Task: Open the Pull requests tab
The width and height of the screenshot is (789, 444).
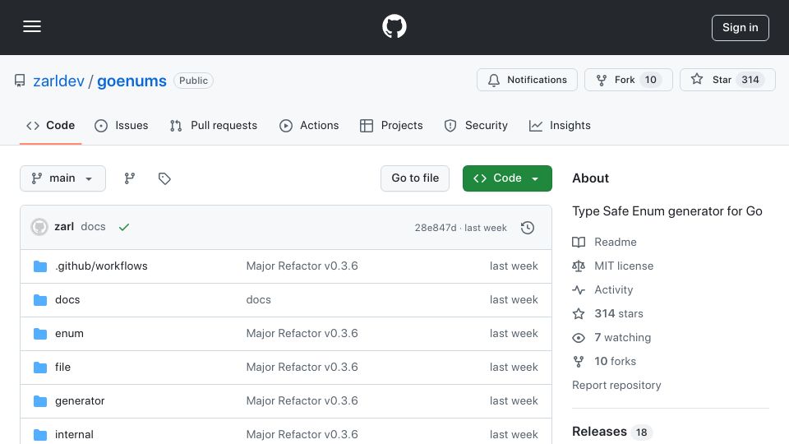Action: click(x=214, y=125)
